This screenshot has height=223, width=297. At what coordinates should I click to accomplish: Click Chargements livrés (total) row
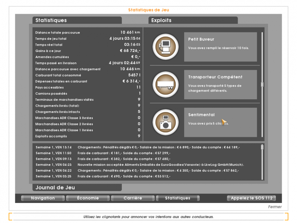point(88,106)
